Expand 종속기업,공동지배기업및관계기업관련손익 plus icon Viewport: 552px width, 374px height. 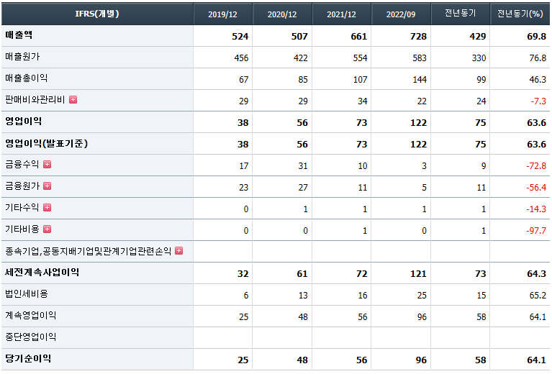coord(178,250)
